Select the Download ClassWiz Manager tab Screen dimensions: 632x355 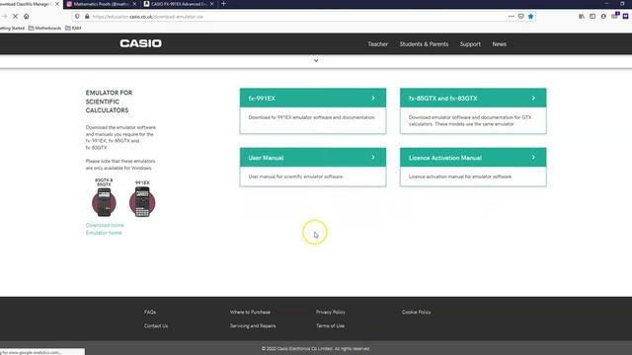(27, 4)
